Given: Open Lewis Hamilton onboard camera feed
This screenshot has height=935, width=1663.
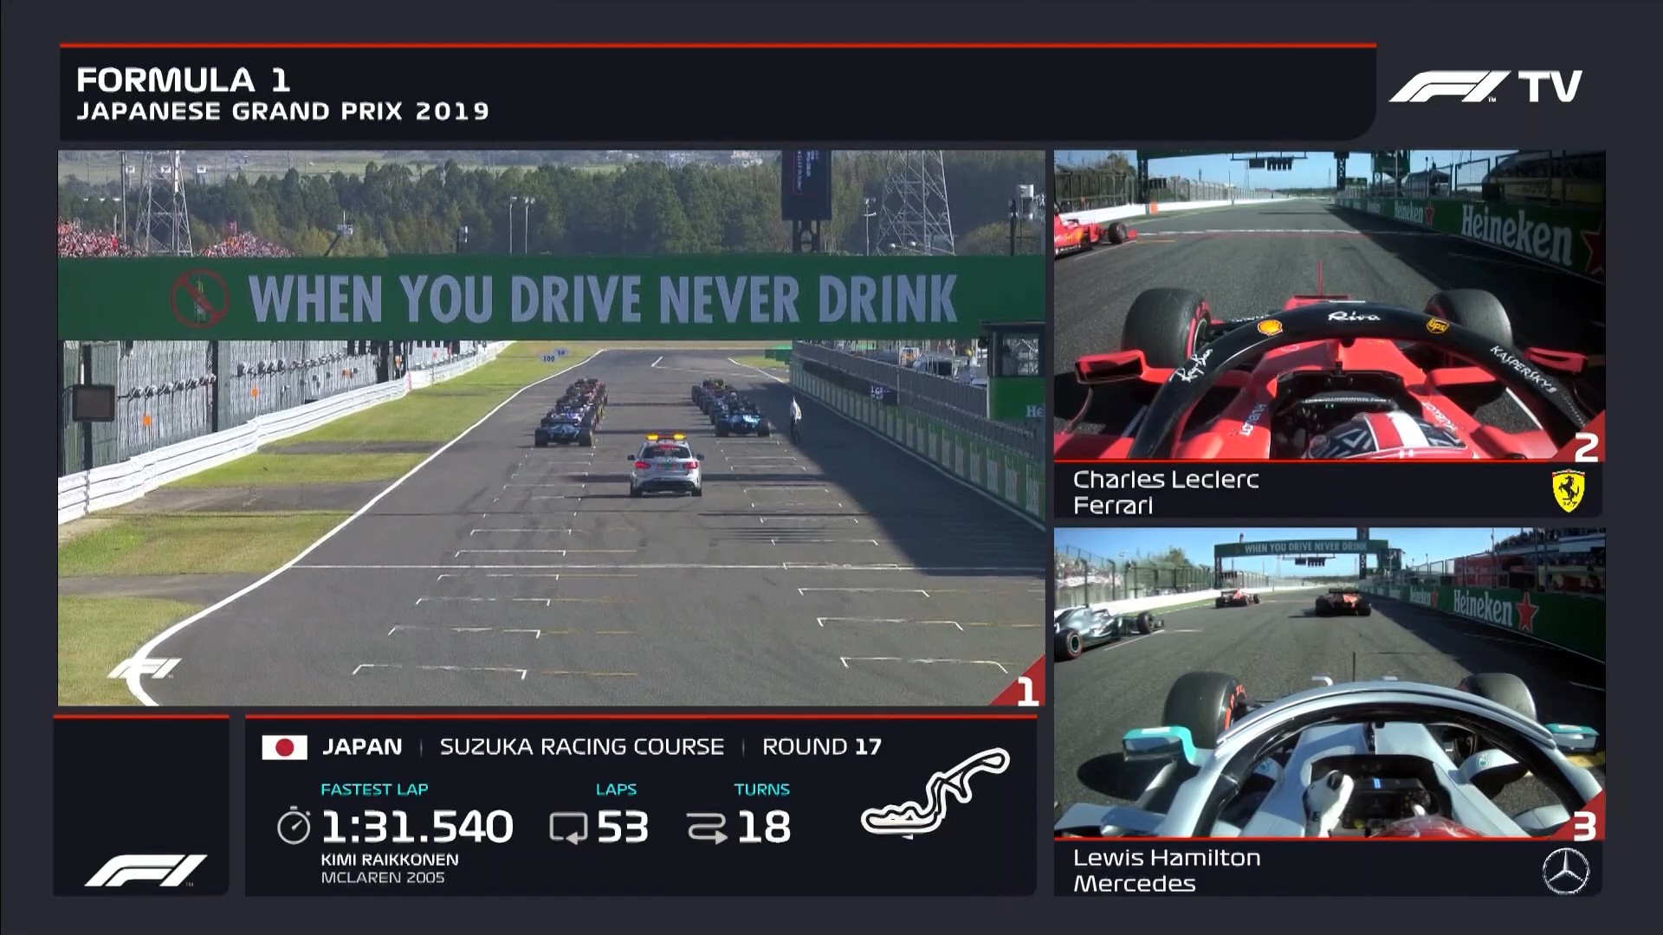Looking at the screenshot, I should click(1328, 682).
